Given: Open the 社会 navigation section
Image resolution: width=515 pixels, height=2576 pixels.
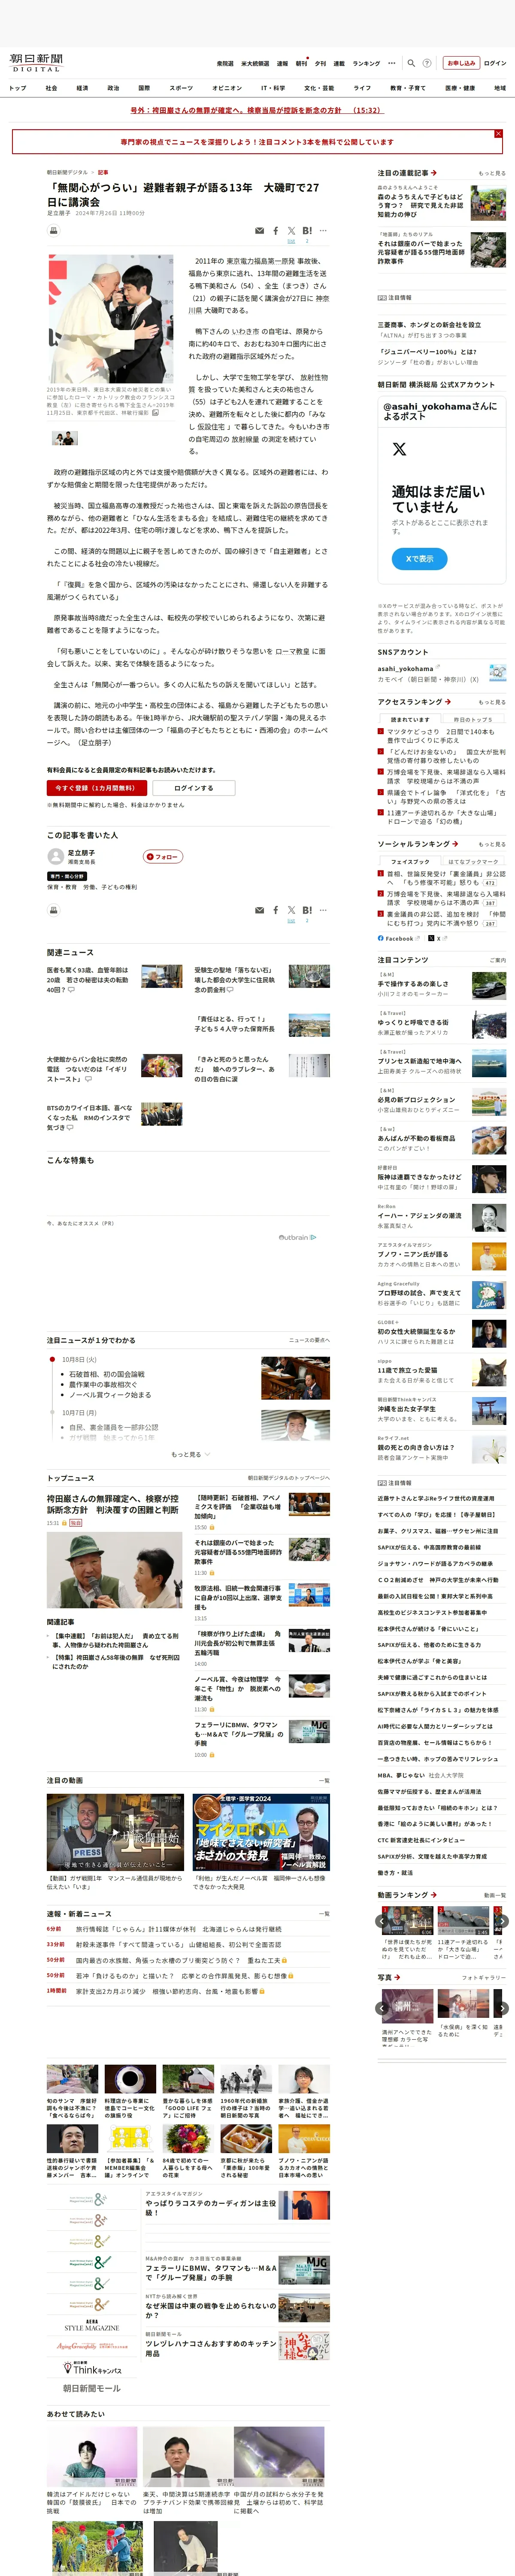Looking at the screenshot, I should (x=51, y=88).
